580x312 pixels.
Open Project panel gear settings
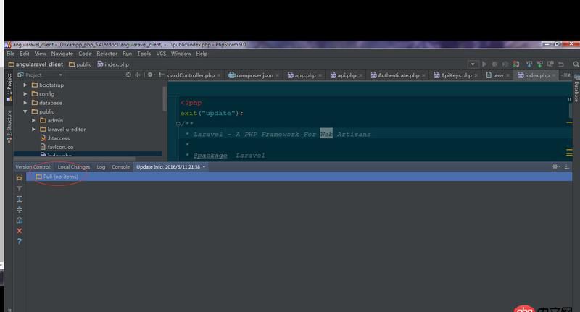pyautogui.click(x=150, y=75)
